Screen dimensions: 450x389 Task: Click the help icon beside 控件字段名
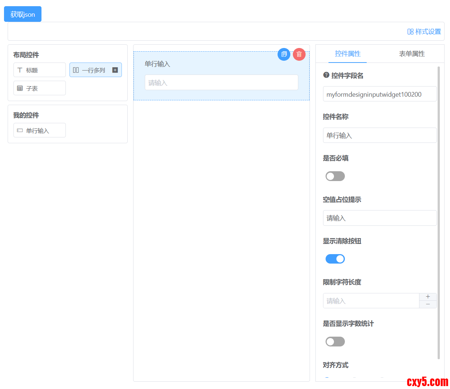click(326, 75)
